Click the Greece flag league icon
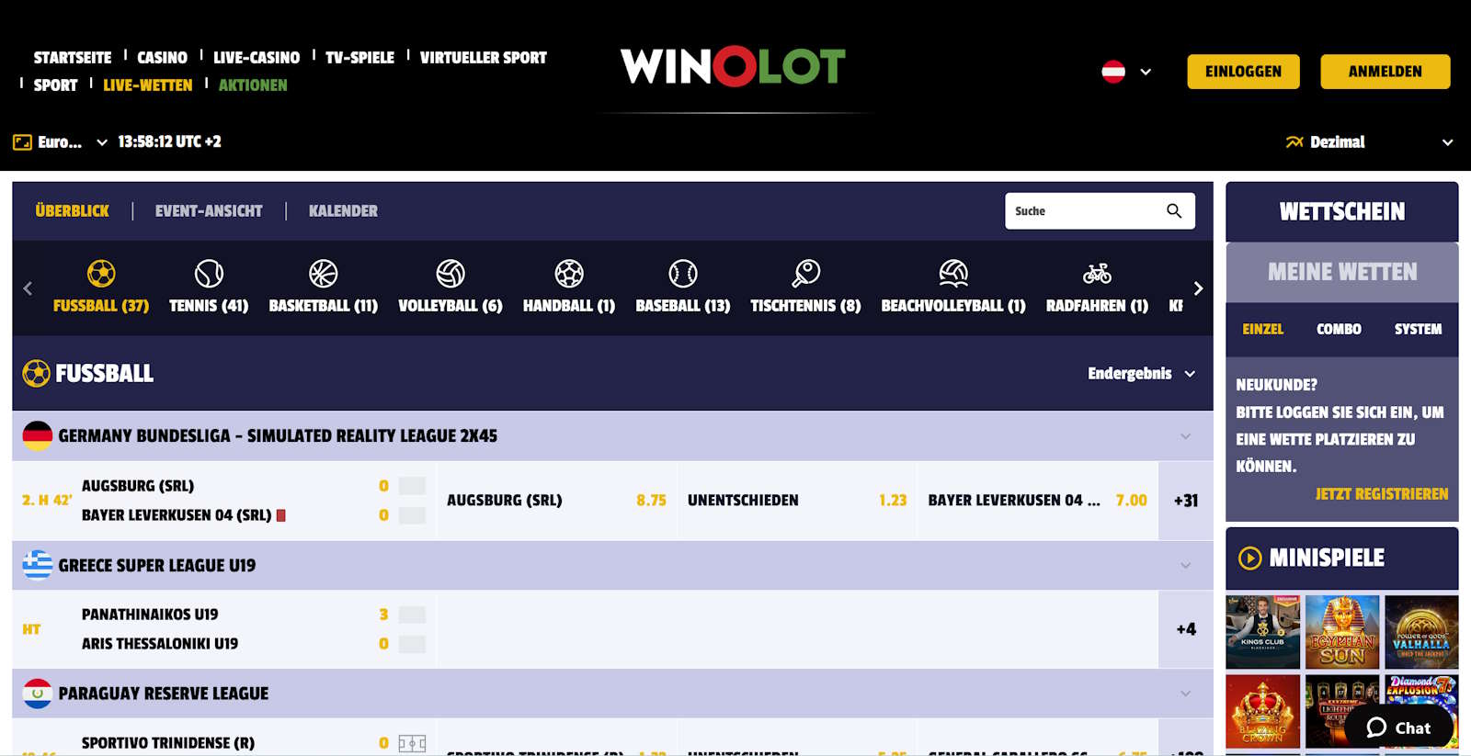The width and height of the screenshot is (1471, 756). point(38,565)
